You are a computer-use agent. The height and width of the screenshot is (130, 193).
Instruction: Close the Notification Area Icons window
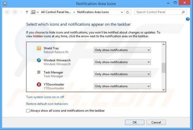[184, 2]
